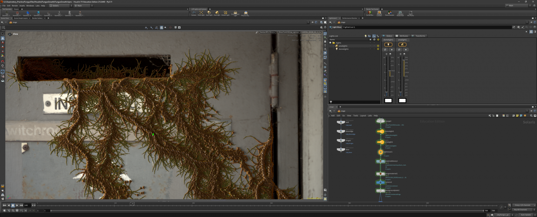Screen dimensions: 537x217
Task: Select the Distant Light shelf tool
Action: pos(225,13)
